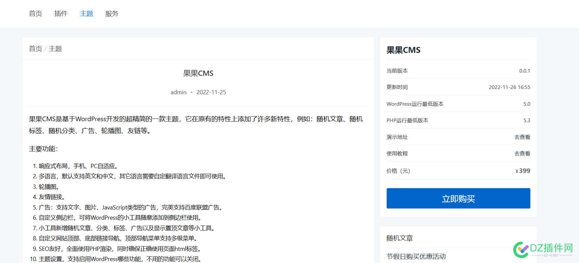Click feature item 3 轮播图
The image size is (579, 263).
pos(49,187)
